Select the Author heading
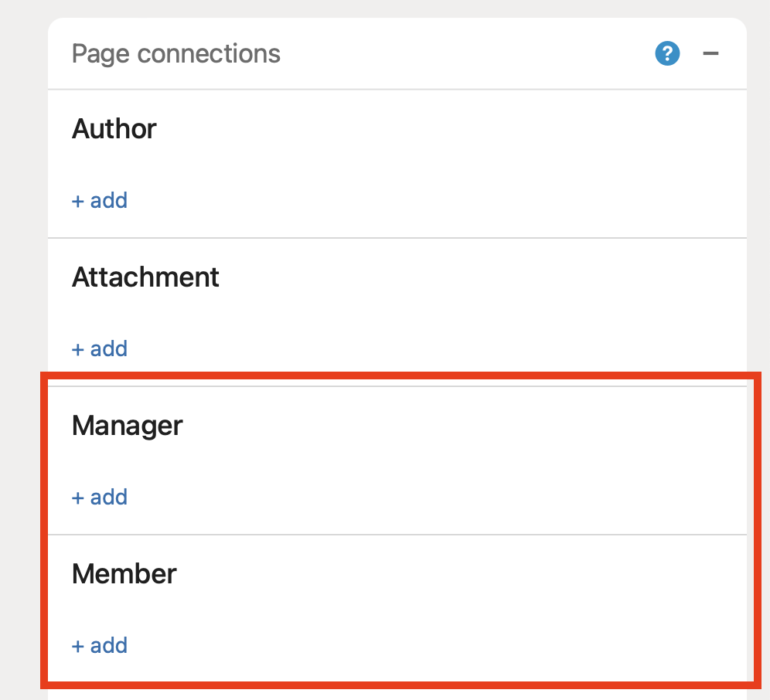This screenshot has width=770, height=700. [114, 129]
